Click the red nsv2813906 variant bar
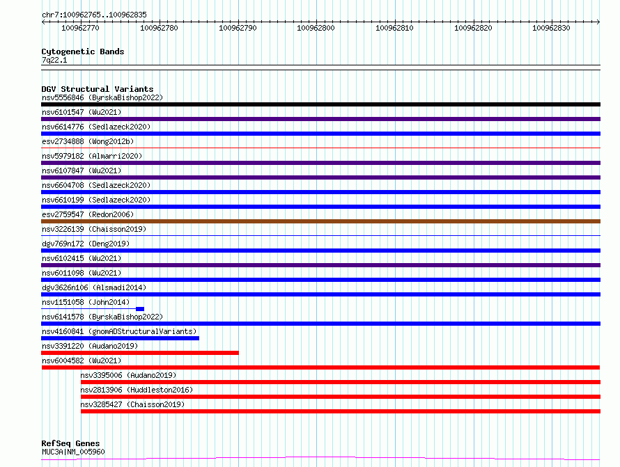Viewport: 620px width, 467px height. coord(341,397)
